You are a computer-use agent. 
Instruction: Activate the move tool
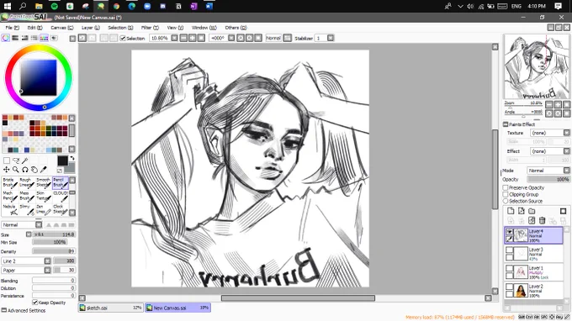(x=7, y=170)
